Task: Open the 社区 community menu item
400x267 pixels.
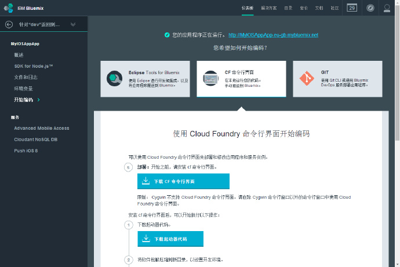Action: coord(334,8)
